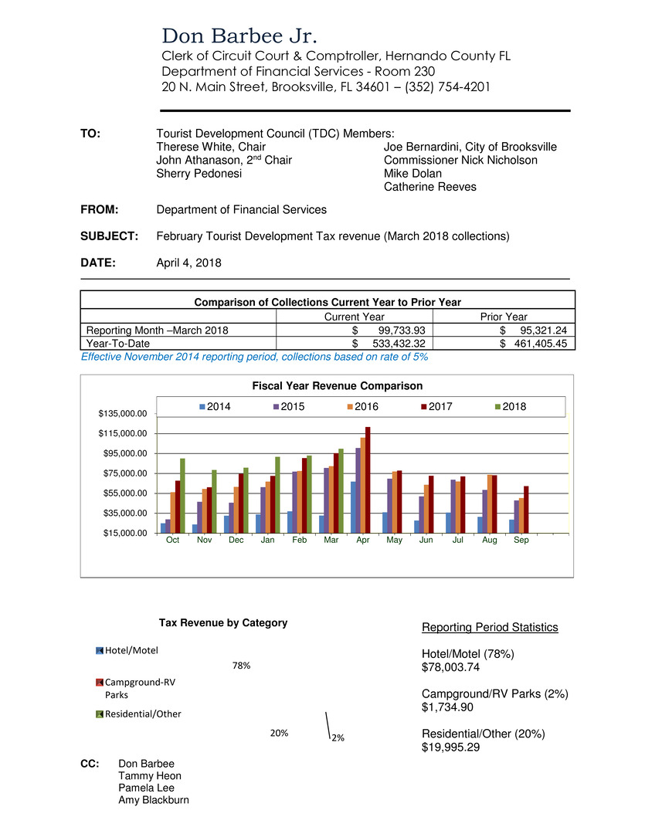
Task: Click the blue 2014 legend marker
Action: coord(203,406)
